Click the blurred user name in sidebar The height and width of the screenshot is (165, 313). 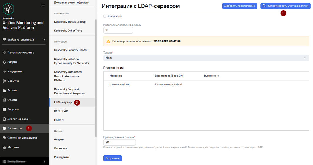pyautogui.click(x=17, y=162)
